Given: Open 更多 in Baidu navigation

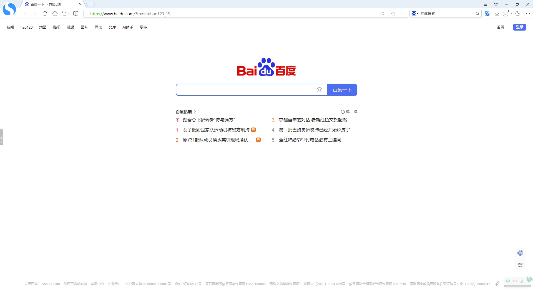Looking at the screenshot, I should [143, 27].
